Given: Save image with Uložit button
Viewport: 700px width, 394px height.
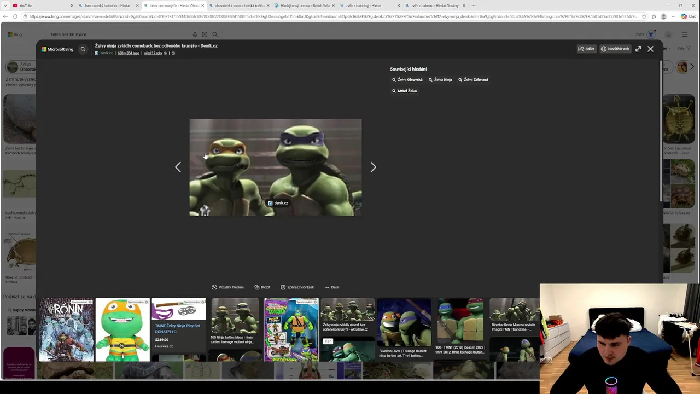Looking at the screenshot, I should tap(262, 287).
